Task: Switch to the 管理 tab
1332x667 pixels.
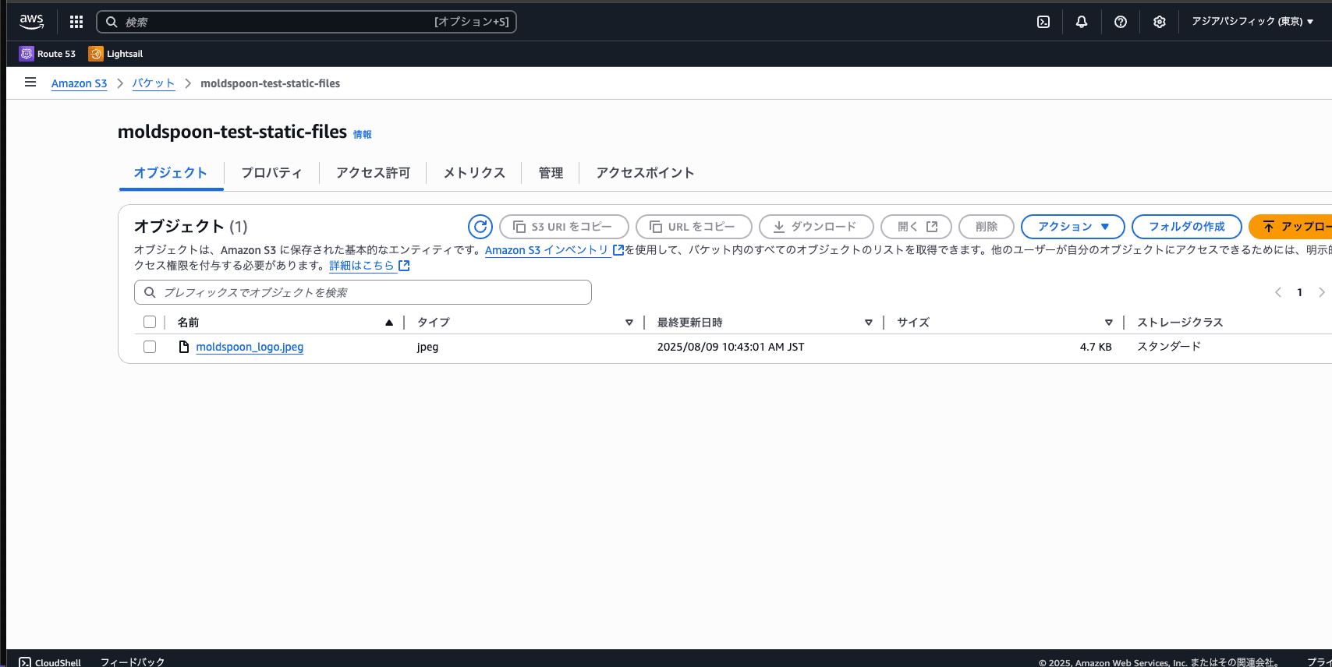Action: [x=551, y=173]
